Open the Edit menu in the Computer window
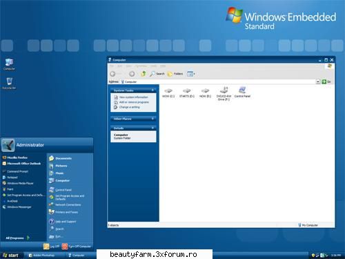Viewport: 345px width, 259px height. pos(120,66)
